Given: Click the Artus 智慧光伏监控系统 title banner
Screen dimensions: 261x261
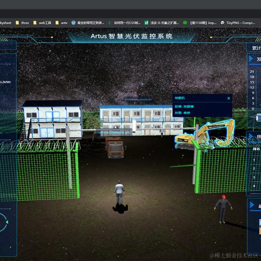Looking at the screenshot, I should 132,36.
